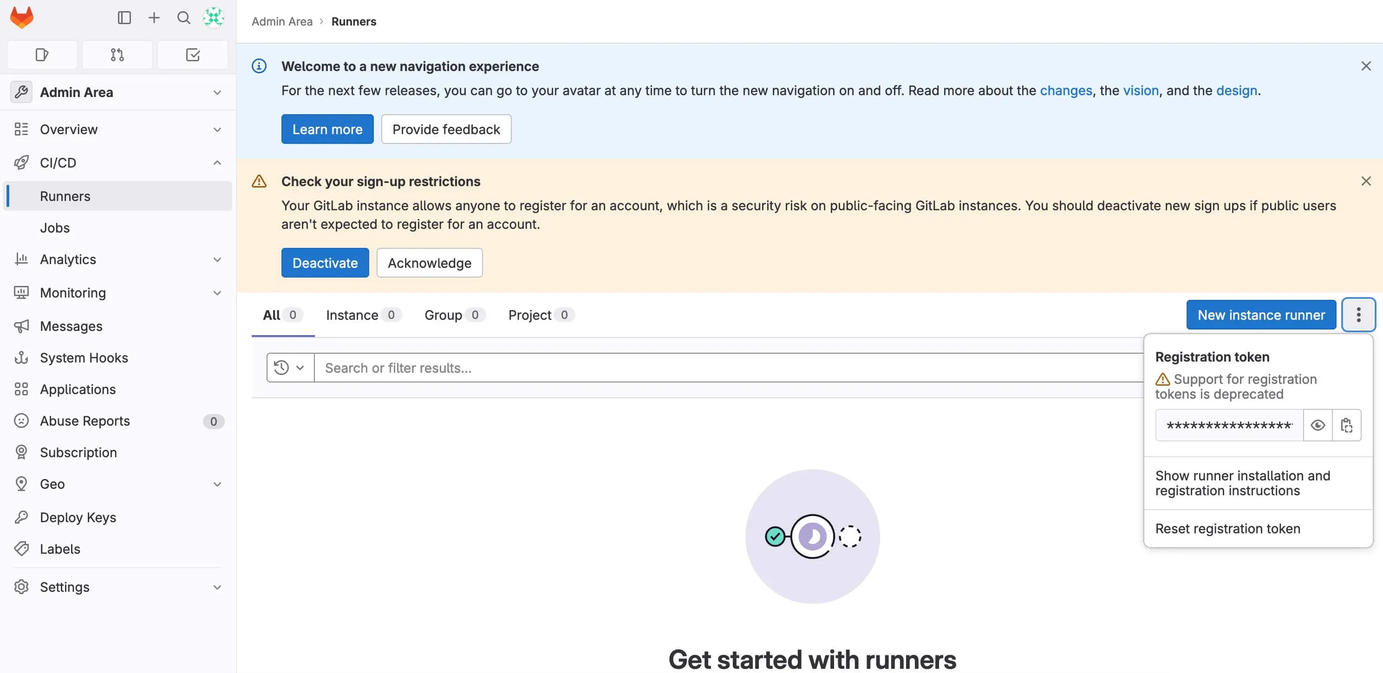The height and width of the screenshot is (673, 1383).
Task: Click the Learn more button
Action: click(x=327, y=129)
